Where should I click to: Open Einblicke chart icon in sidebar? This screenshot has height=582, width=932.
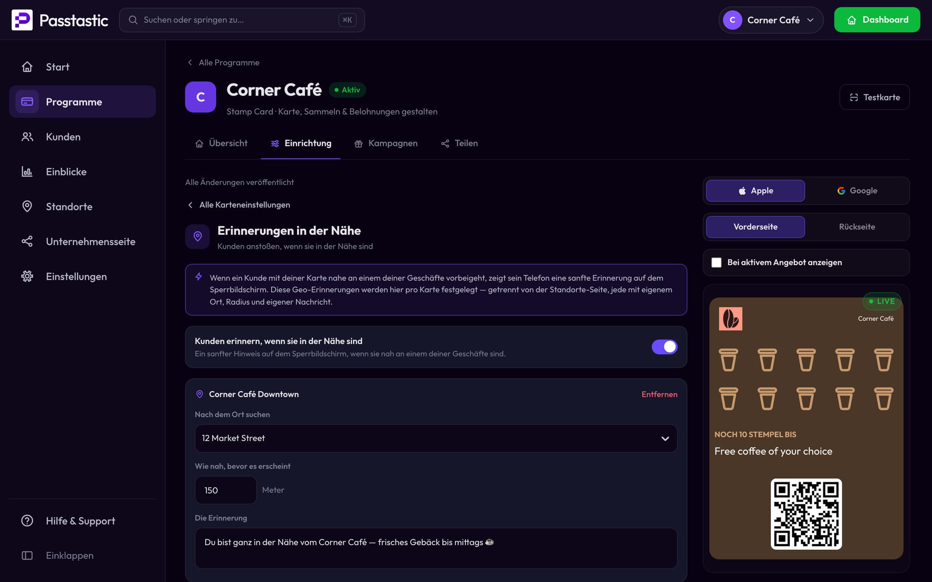[x=27, y=171]
